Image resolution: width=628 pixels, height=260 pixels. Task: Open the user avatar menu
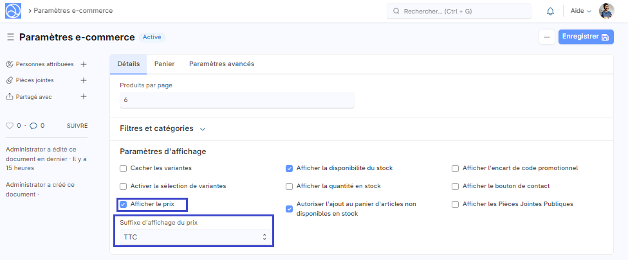(606, 11)
